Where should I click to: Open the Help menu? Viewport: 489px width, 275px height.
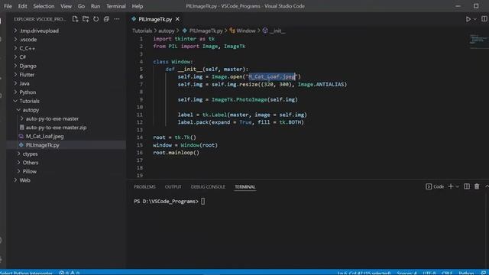pyautogui.click(x=138, y=6)
